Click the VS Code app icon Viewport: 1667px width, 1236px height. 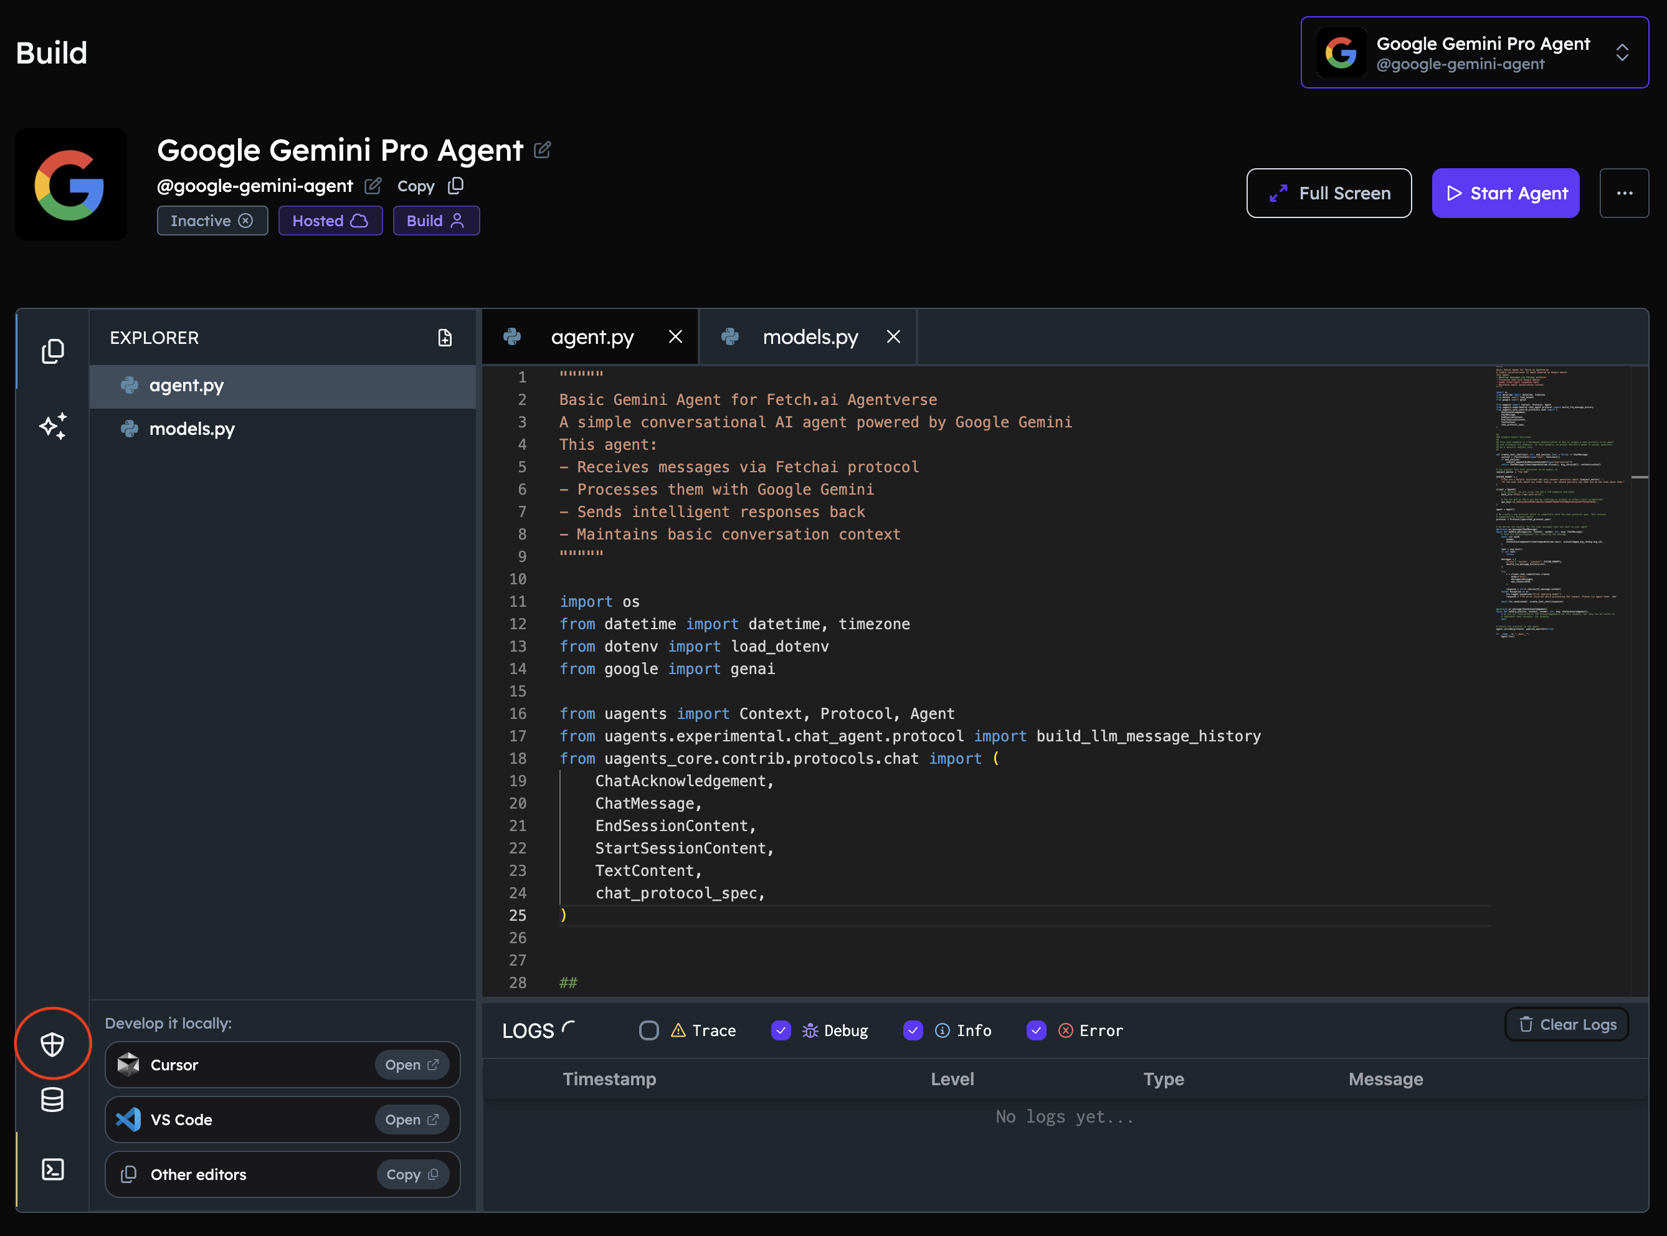(x=129, y=1120)
